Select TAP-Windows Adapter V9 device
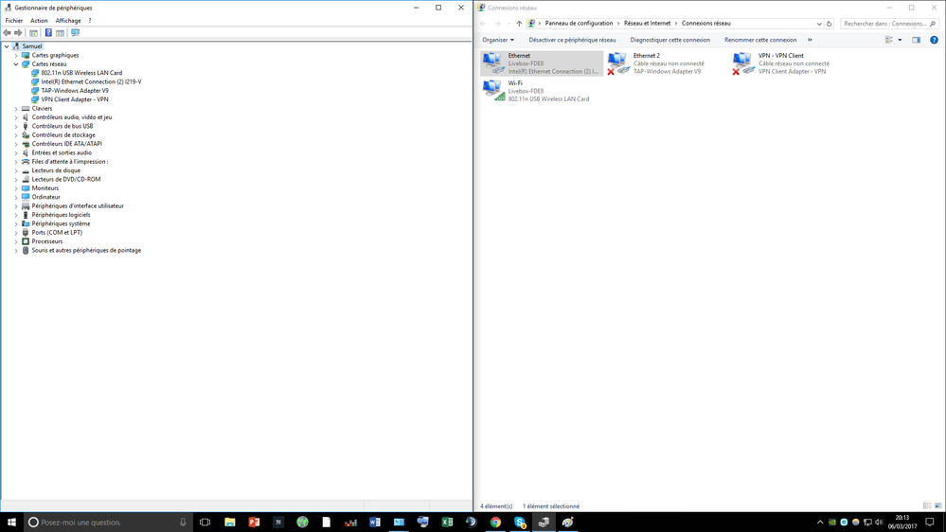This screenshot has width=946, height=532. 75,91
